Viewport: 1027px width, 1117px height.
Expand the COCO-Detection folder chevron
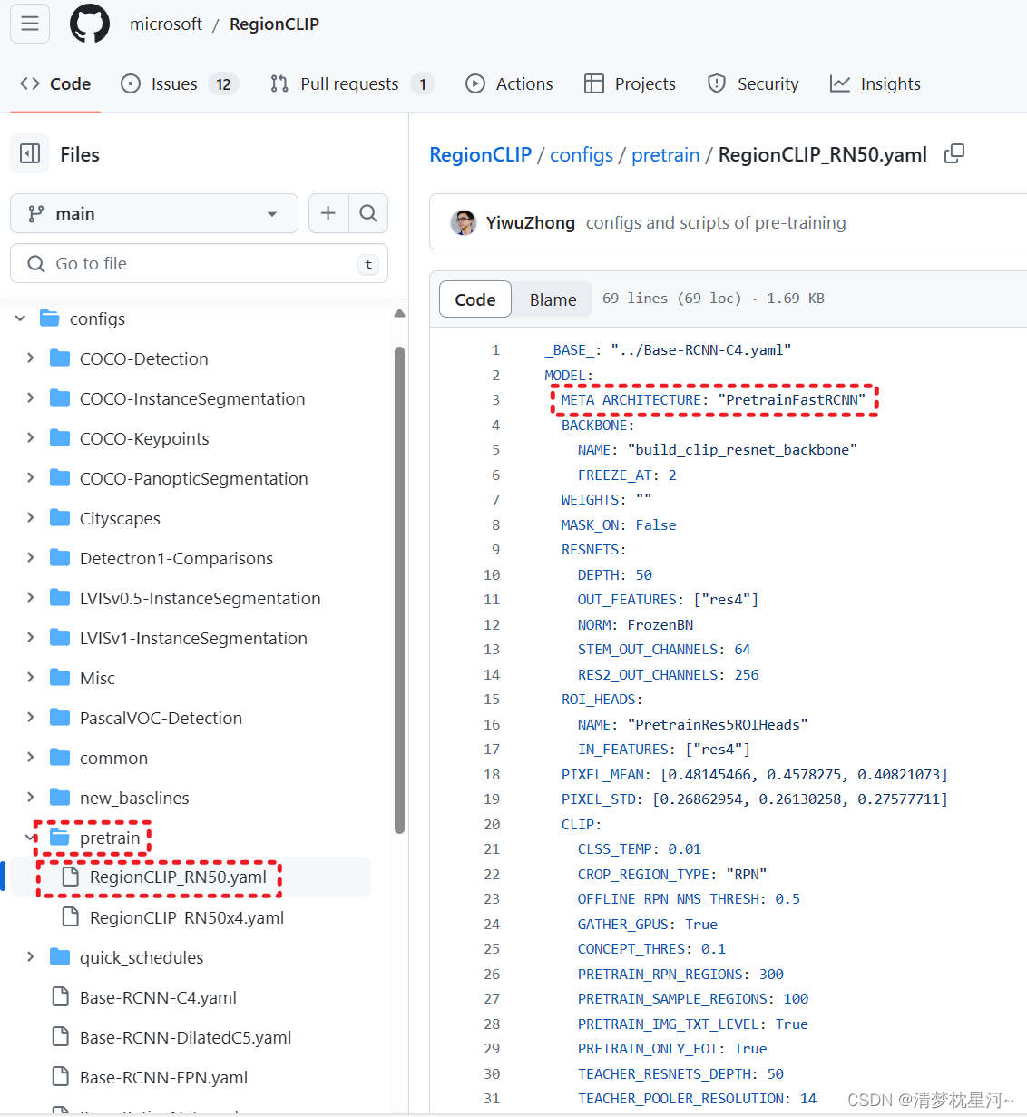click(30, 358)
